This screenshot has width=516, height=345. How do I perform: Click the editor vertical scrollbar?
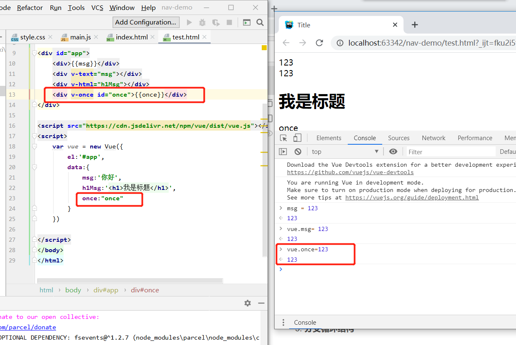coord(265,180)
